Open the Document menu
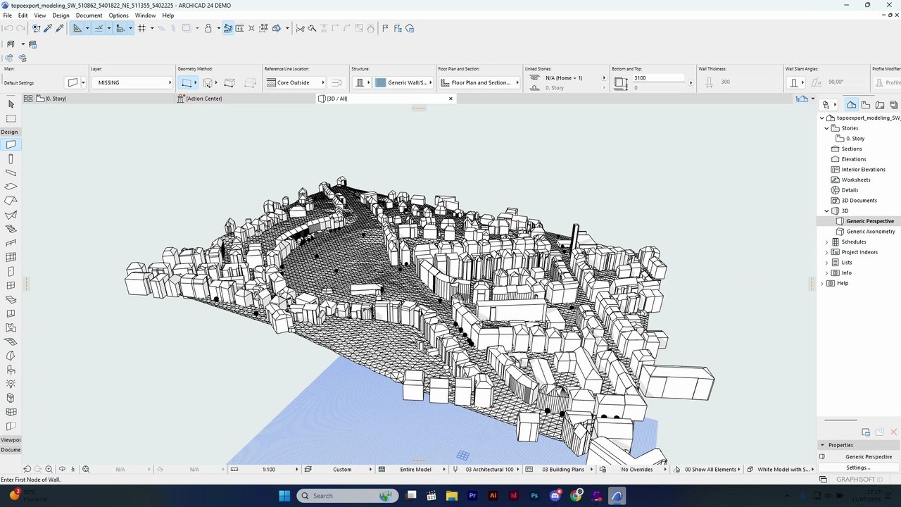 click(89, 15)
